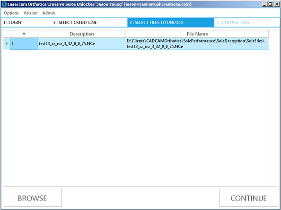Switch to 2 : SELECT CREDIT LINE tab
This screenshot has width=281, height=210.
coord(89,23)
